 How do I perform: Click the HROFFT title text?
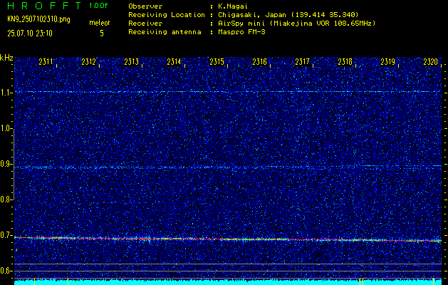point(44,6)
